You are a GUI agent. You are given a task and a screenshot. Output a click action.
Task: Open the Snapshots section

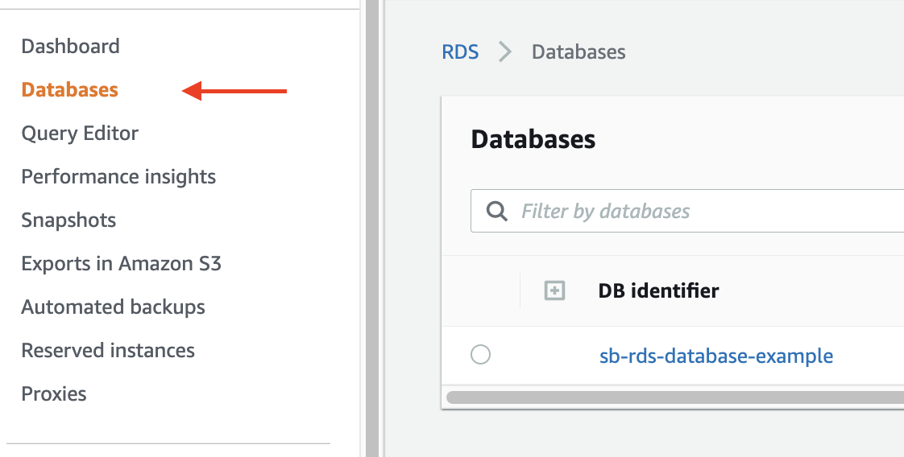tap(68, 220)
